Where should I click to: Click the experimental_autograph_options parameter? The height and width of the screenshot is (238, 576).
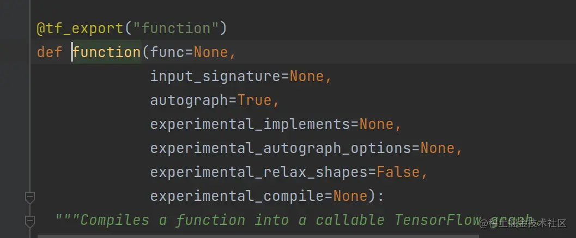(281, 148)
